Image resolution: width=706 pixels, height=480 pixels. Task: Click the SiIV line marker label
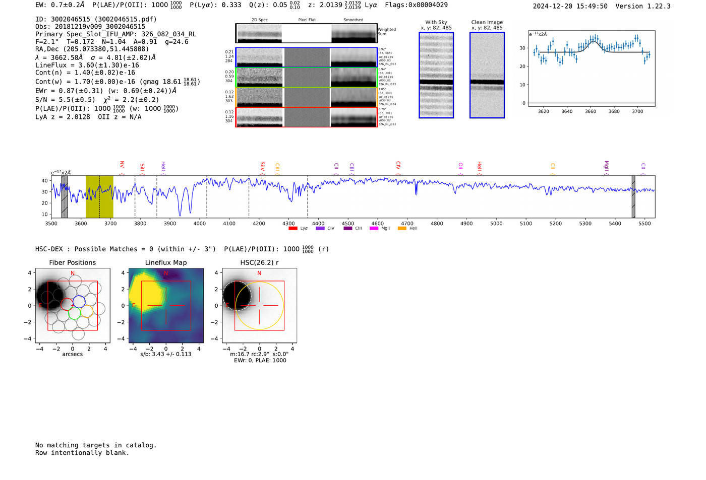[263, 166]
